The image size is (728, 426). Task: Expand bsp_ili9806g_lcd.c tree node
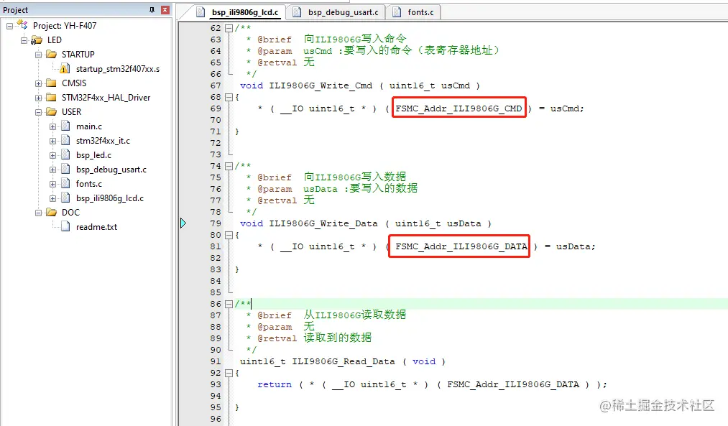(52, 198)
